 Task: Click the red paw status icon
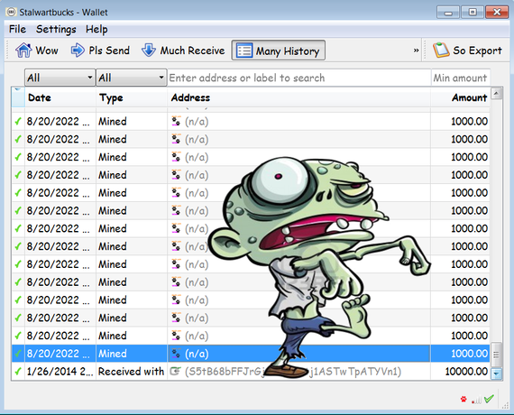[x=464, y=400]
